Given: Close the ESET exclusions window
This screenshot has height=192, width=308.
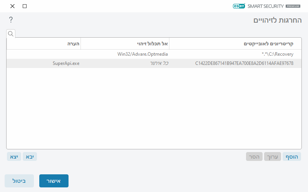Looking at the screenshot, I should (12, 6).
